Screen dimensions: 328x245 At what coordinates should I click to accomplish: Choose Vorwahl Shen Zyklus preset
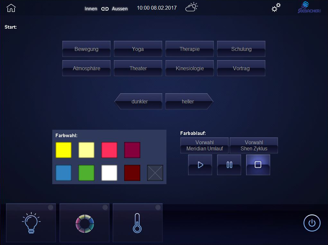[x=254, y=146]
